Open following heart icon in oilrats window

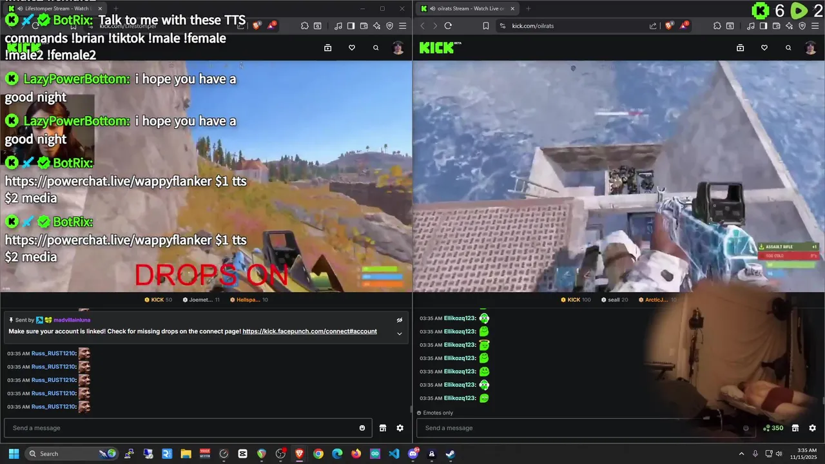tap(764, 48)
